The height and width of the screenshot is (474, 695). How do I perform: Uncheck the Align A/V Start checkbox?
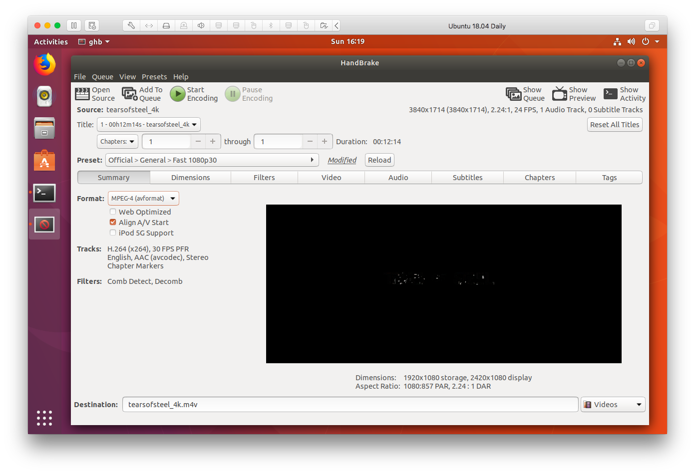tap(113, 222)
